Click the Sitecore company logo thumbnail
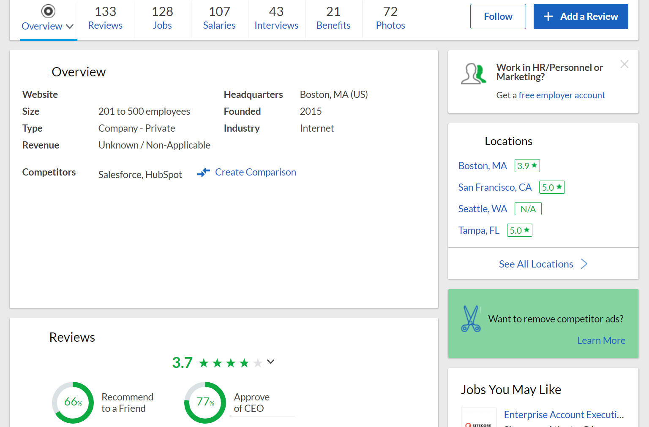The height and width of the screenshot is (427, 649). tap(479, 418)
